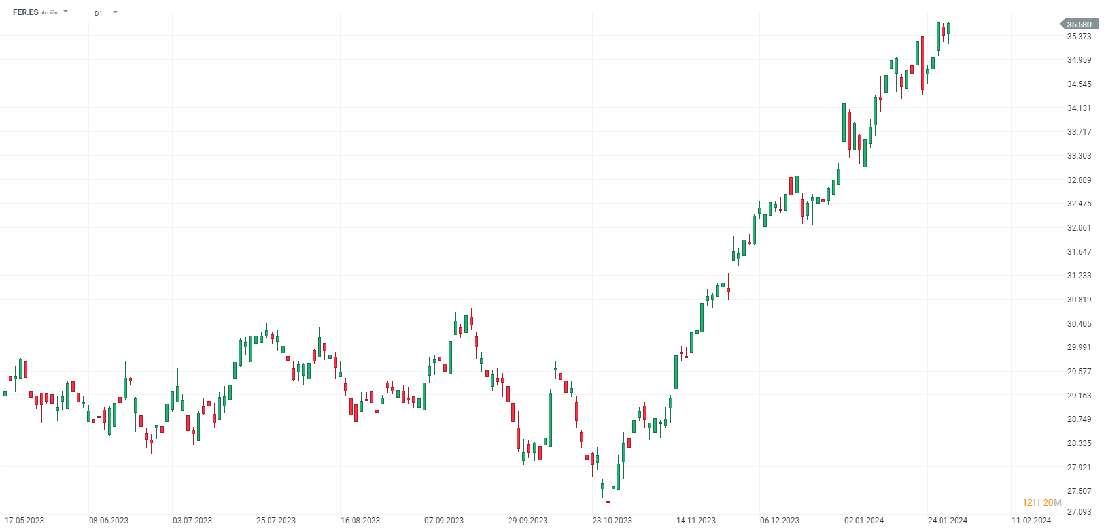The image size is (1106, 531).
Task: Select the 30.405 level on price axis
Action: 1079,324
